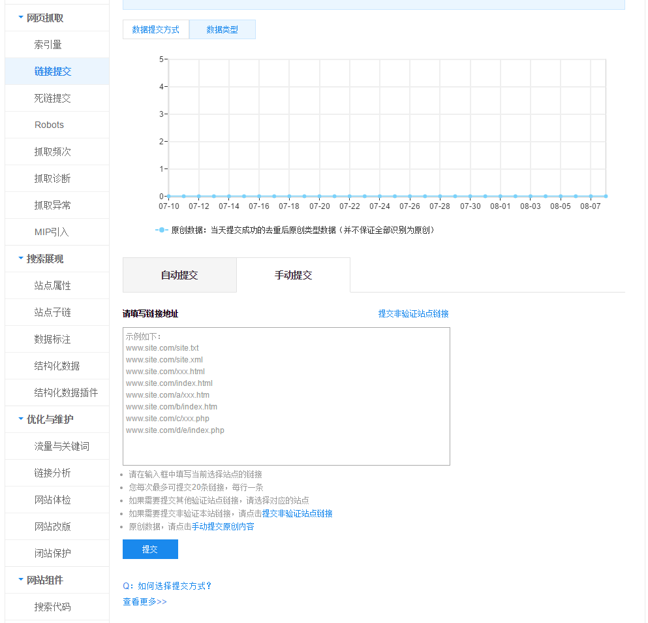Switch to the 自动提交 tab

(x=179, y=275)
